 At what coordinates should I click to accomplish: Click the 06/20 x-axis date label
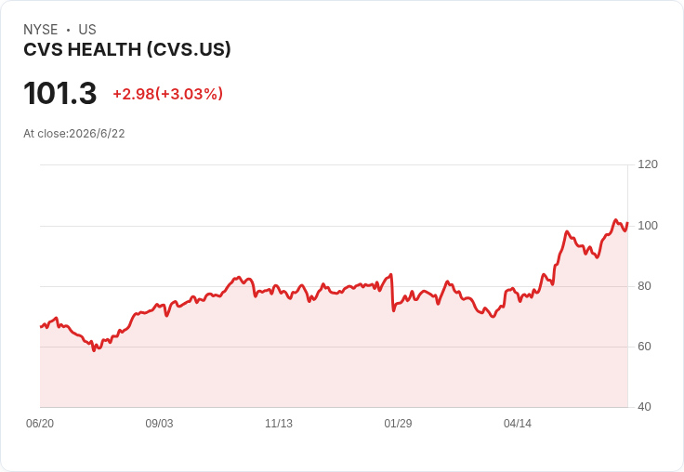(40, 424)
